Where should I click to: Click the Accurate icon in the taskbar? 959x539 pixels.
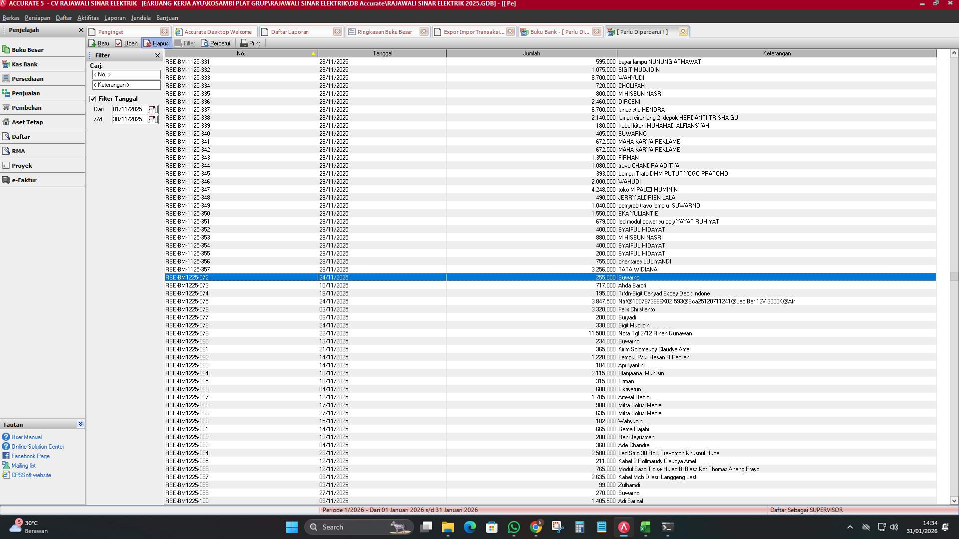(x=623, y=527)
